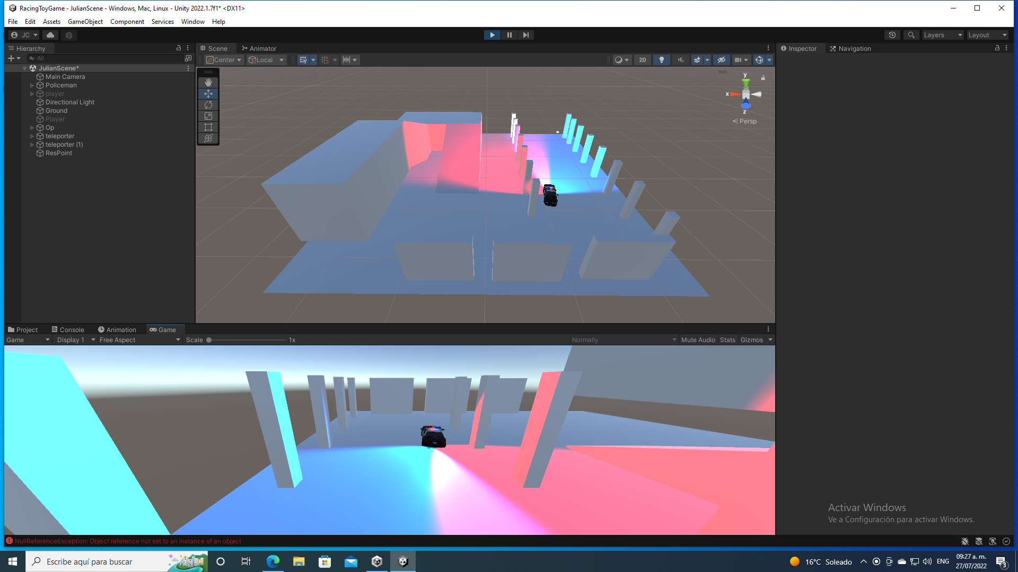Toggle scene audio mute button
The image size is (1018, 572).
[x=681, y=60]
